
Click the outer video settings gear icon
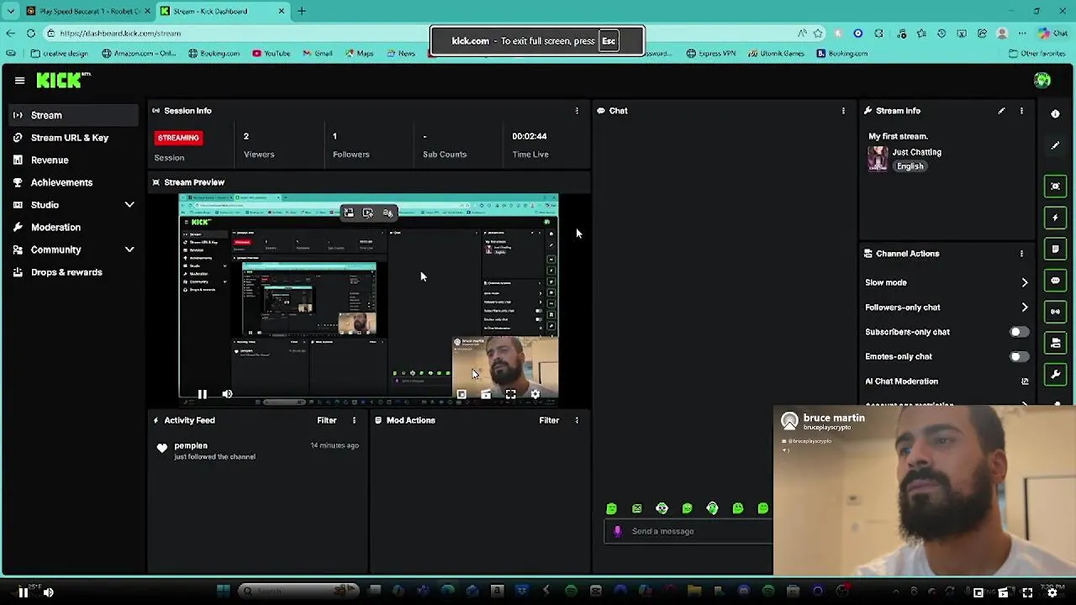tap(1052, 592)
